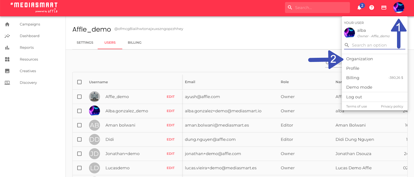Toggle the select-all users checkbox
Image resolution: width=414 pixels, height=177 pixels.
tap(80, 82)
